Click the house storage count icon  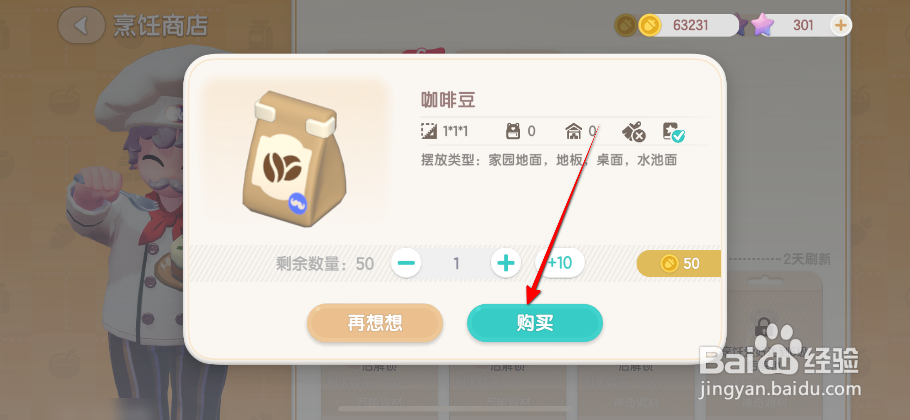point(574,131)
